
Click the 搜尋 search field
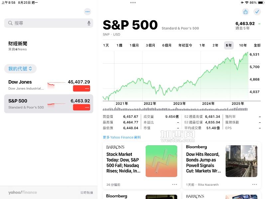(47, 23)
